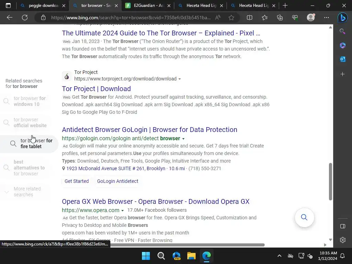Image resolution: width=352 pixels, height=264 pixels.
Task: Open Bing Copilot sidebar button
Action: click(343, 18)
